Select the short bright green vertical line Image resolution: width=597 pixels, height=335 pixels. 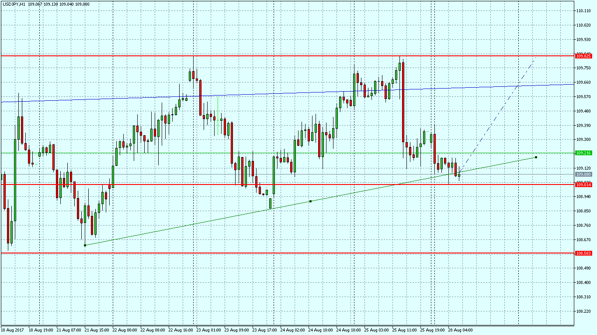tap(218, 116)
